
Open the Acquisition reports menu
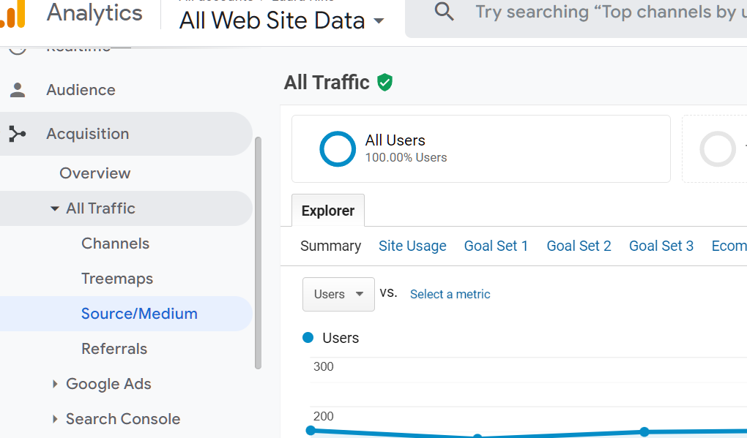click(126, 134)
